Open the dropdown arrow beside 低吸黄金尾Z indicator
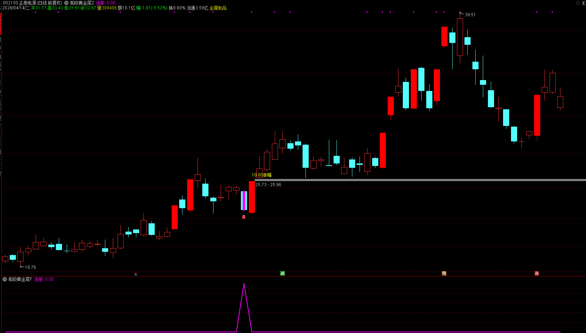 tap(66, 3)
